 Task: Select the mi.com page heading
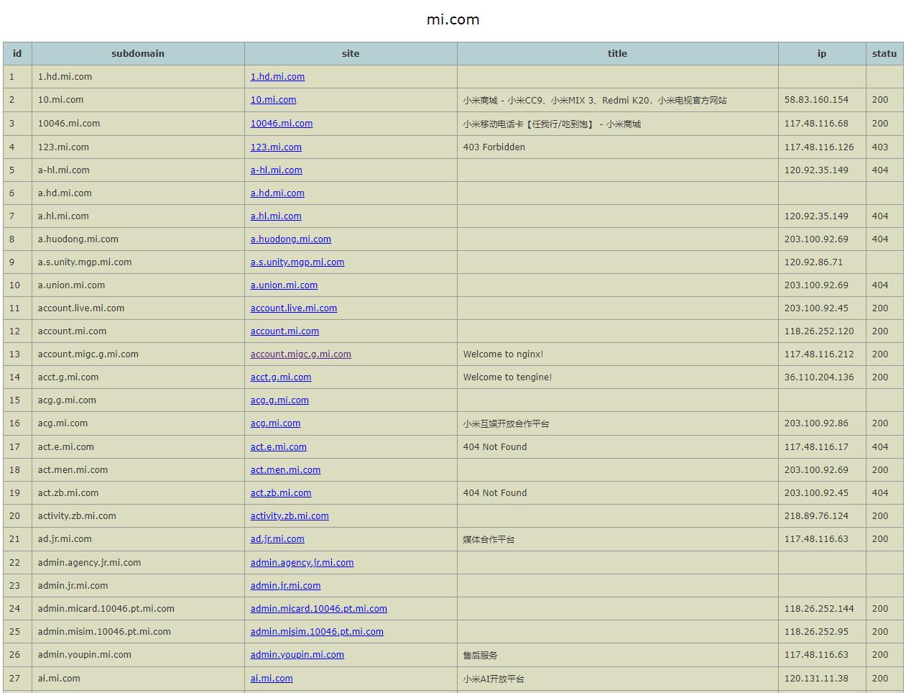pos(453,19)
